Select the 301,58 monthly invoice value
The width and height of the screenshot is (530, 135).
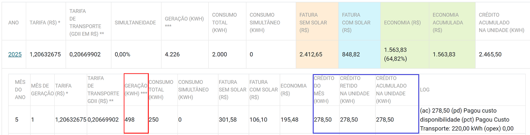[x=228, y=119]
